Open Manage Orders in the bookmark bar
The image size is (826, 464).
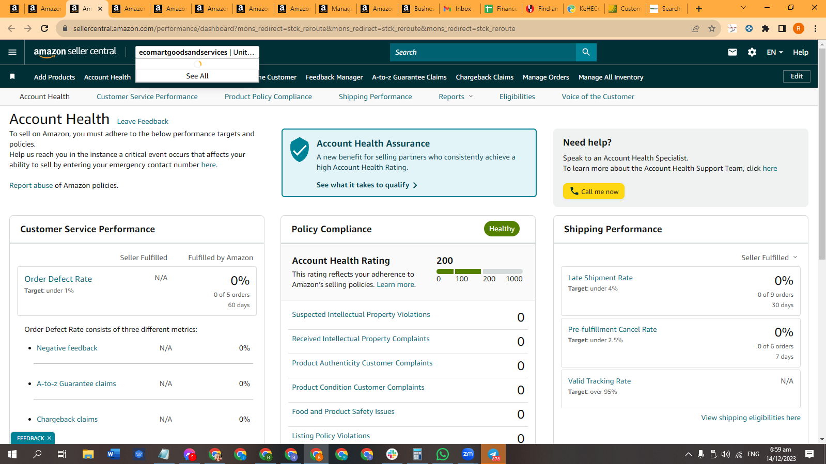click(x=546, y=77)
